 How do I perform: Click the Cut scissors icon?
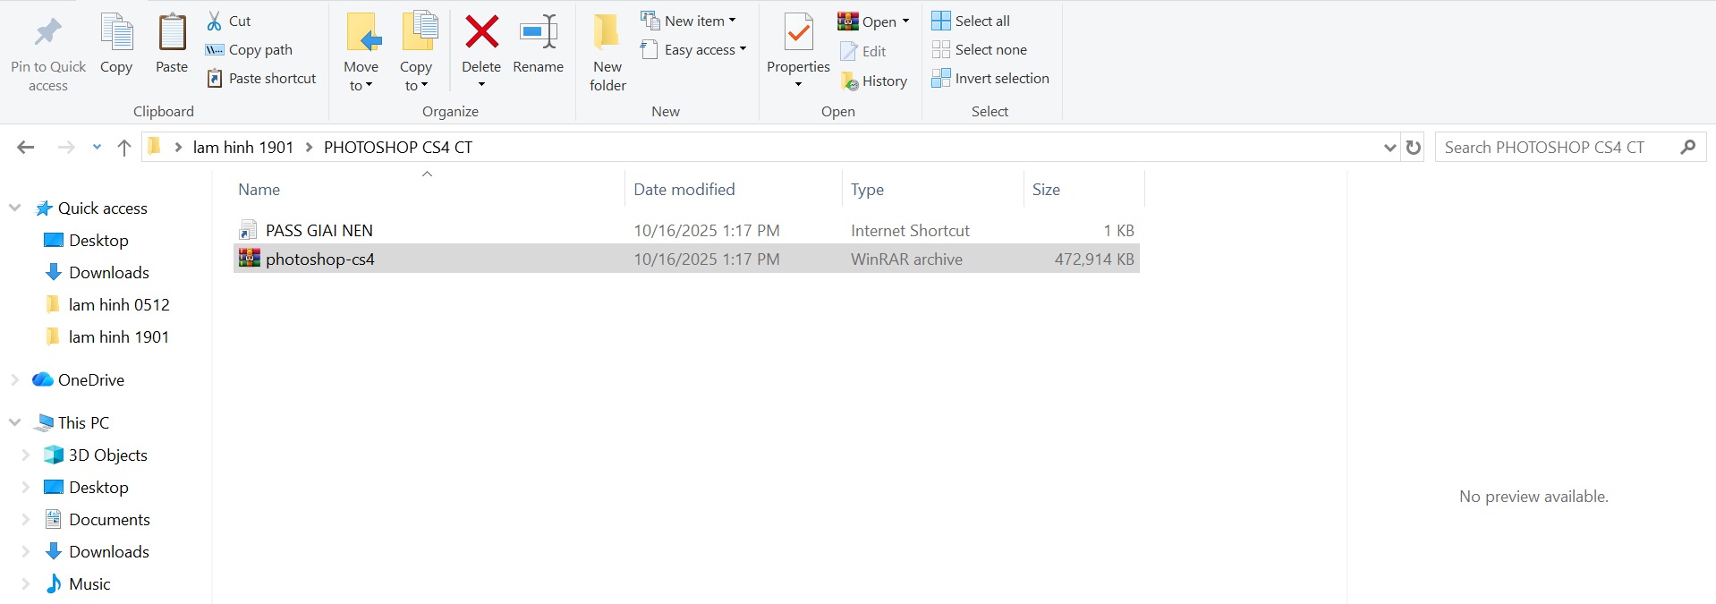215,21
